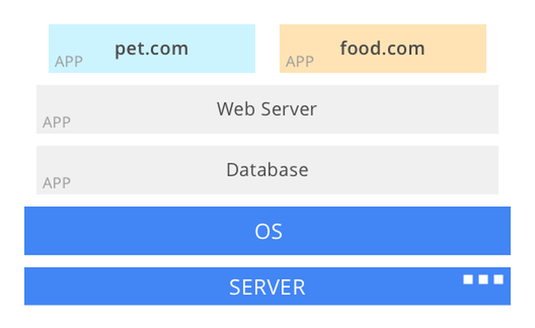Click the left white square on SERVER bar
Viewport: 535px width, 328px height.
[x=469, y=279]
